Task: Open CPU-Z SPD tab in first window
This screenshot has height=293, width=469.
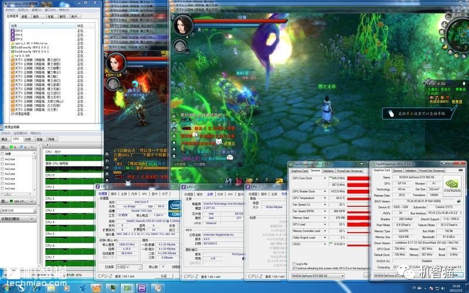Action: [x=144, y=194]
